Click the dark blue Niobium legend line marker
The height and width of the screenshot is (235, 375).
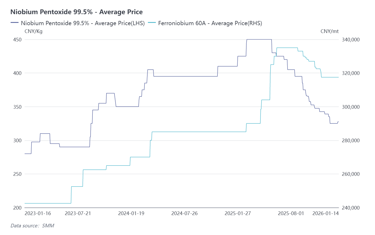coord(14,23)
